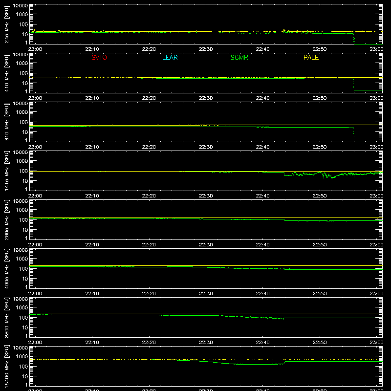Click 22:20 tick under the 2695 MHz panel
Image resolution: width=391 pixels, height=391 pixels.
(x=149, y=245)
